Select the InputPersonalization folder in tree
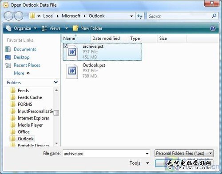This screenshot has height=174, width=222. (x=36, y=111)
